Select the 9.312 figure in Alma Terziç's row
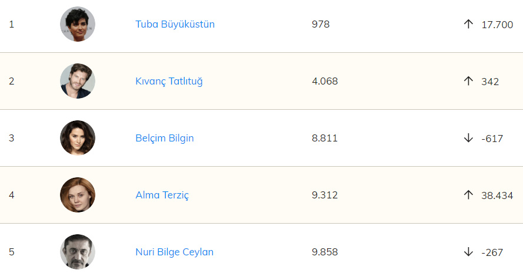This screenshot has height=280, width=523. 325,195
